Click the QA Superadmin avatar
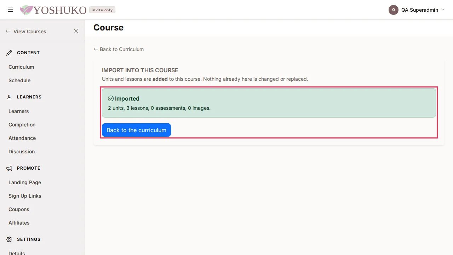This screenshot has height=255, width=453. click(394, 10)
